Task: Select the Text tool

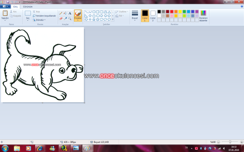Action: [70, 13]
